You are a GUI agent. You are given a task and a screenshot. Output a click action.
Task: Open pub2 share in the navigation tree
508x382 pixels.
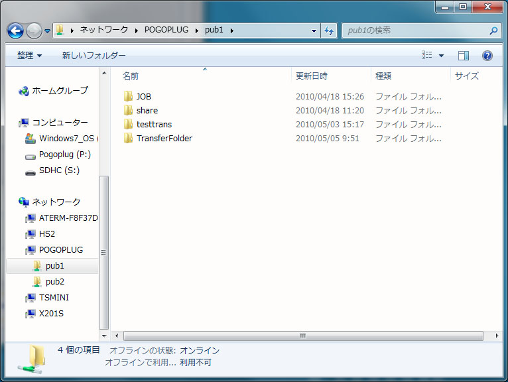pyautogui.click(x=55, y=282)
